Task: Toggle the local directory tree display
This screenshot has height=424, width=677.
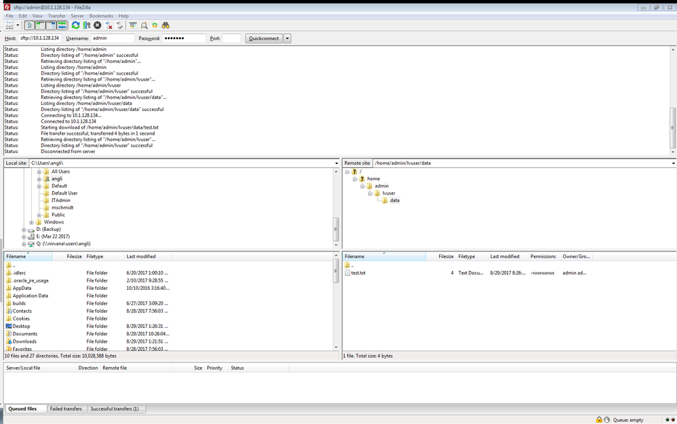Action: 40,26
